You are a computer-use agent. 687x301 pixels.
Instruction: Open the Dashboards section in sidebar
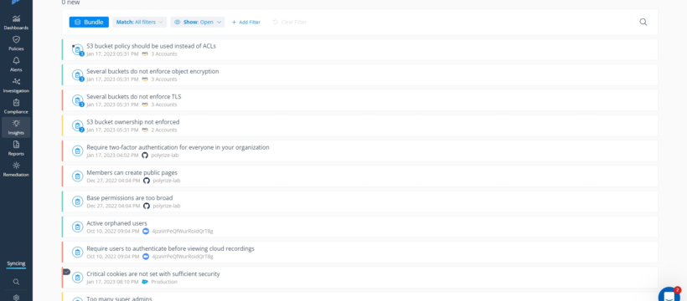click(x=16, y=23)
